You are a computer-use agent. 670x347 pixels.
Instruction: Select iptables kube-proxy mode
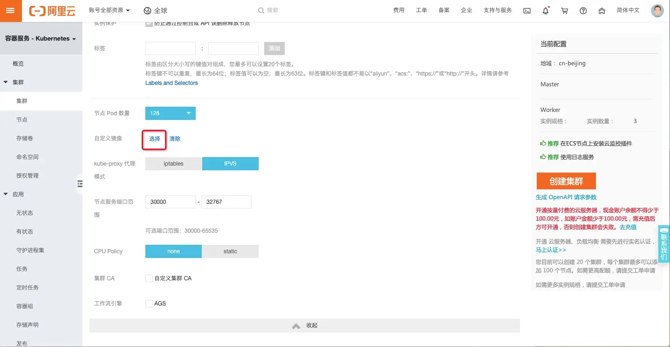click(173, 164)
